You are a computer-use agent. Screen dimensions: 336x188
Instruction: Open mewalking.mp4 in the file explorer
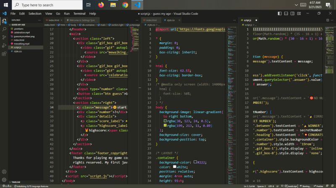pos(21,44)
